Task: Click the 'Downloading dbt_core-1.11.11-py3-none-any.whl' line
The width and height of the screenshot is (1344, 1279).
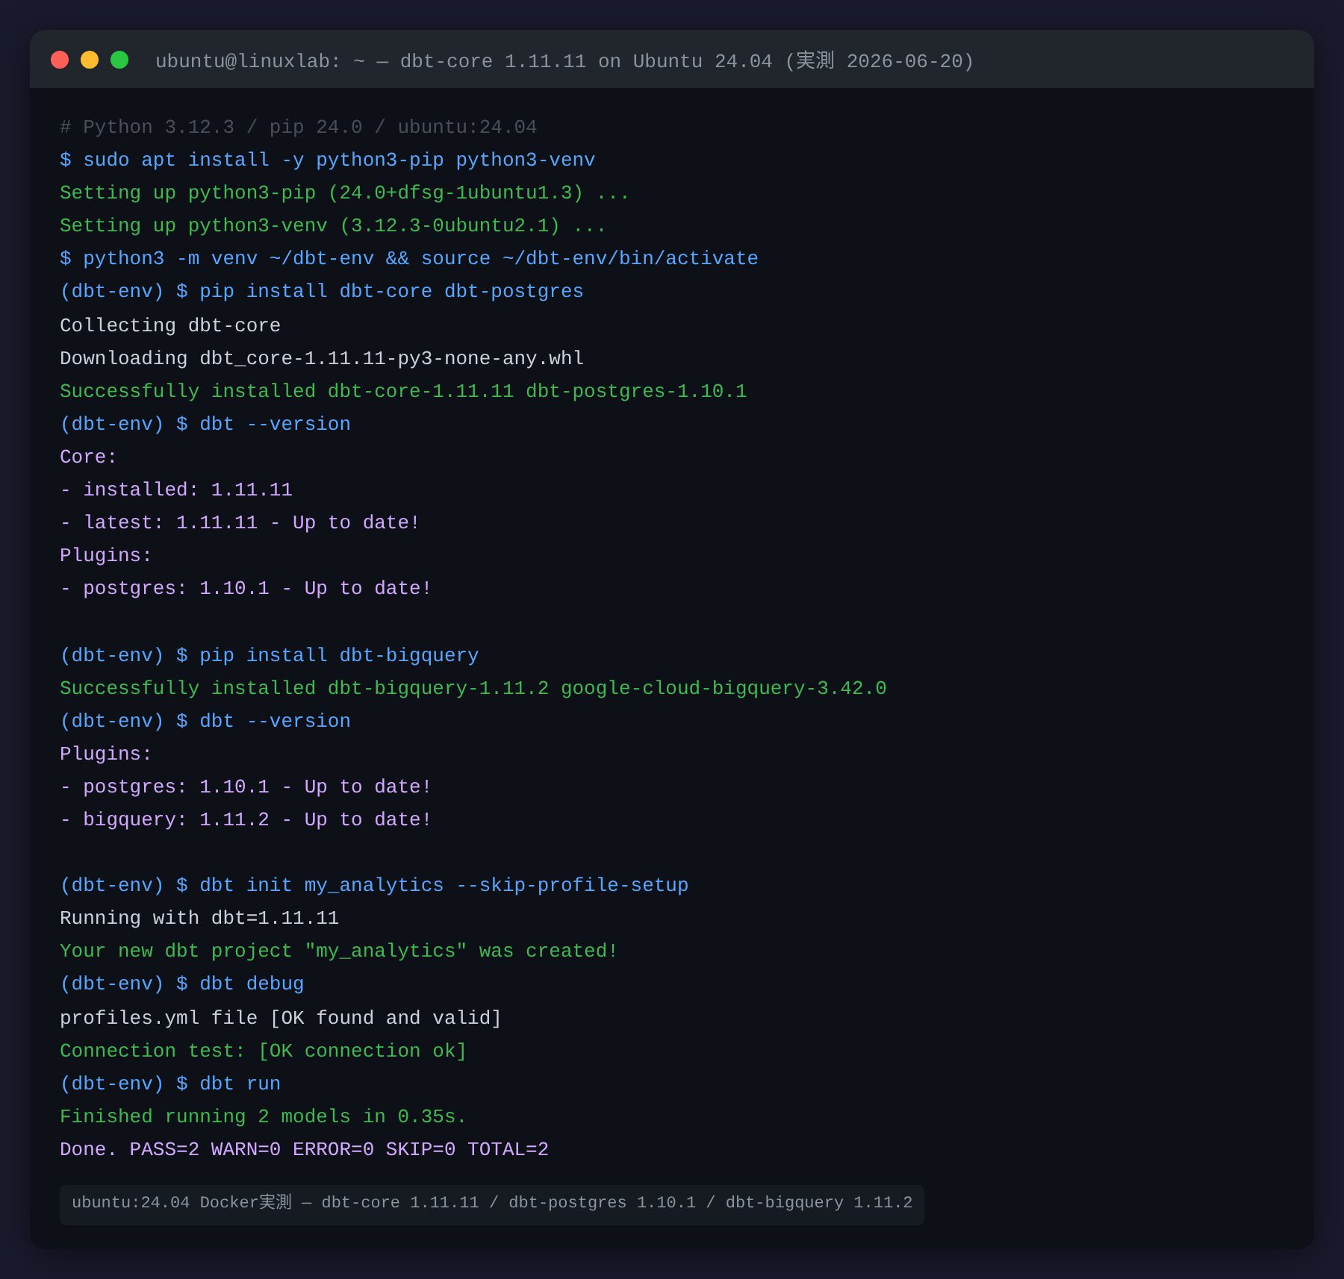Action: [322, 358]
